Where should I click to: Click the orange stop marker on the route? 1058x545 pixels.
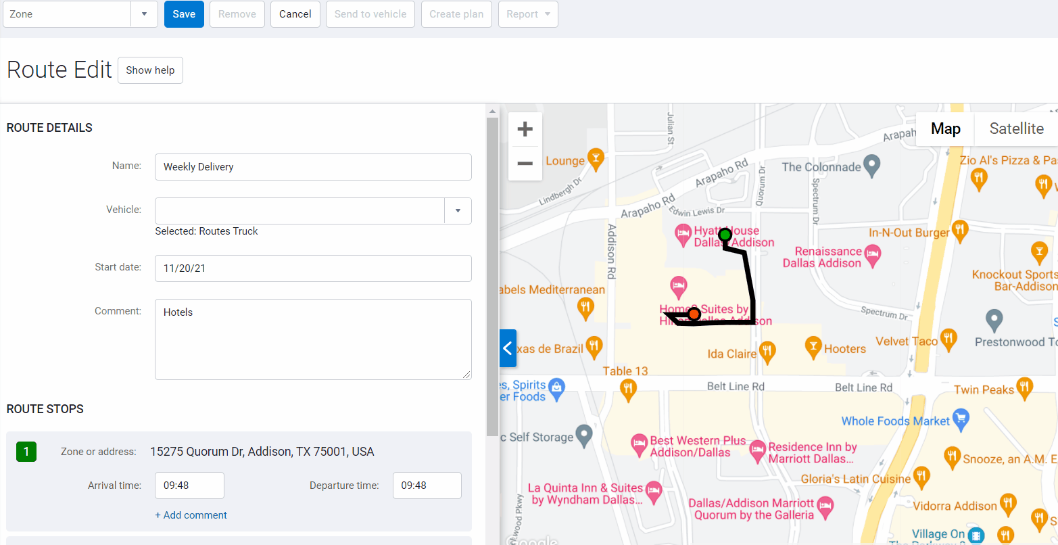point(694,313)
